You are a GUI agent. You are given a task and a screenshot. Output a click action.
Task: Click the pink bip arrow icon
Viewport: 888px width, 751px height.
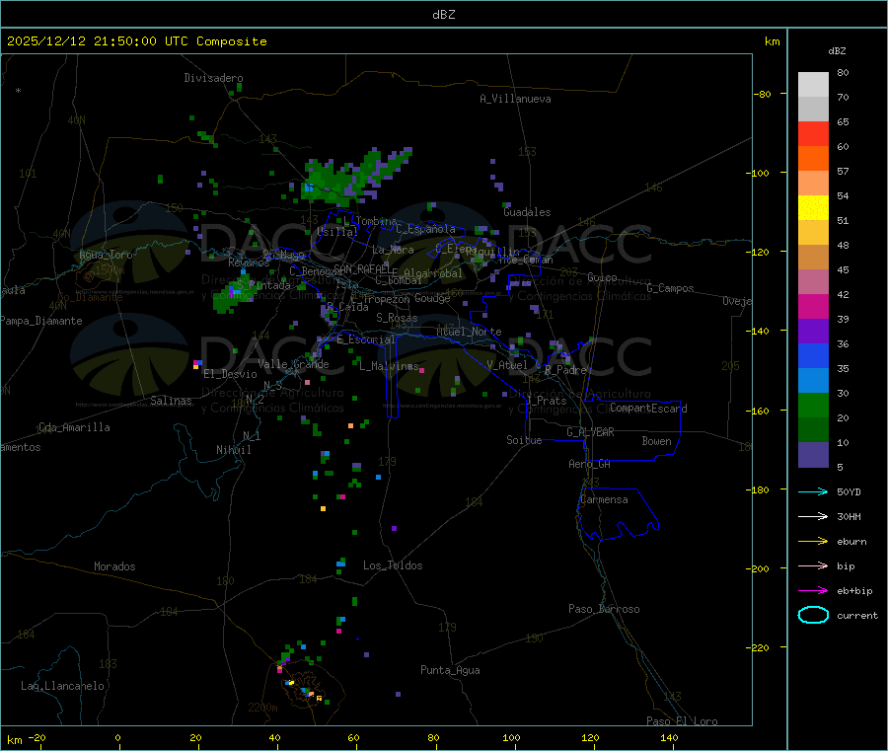pyautogui.click(x=813, y=565)
